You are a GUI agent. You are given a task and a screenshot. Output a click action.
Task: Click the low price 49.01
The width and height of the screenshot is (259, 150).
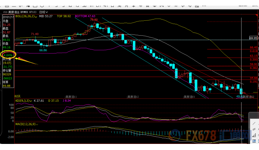(6, 40)
